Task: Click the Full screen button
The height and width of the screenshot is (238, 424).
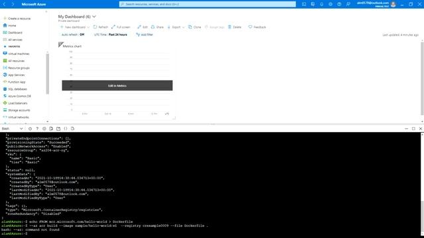Action: 121,27
